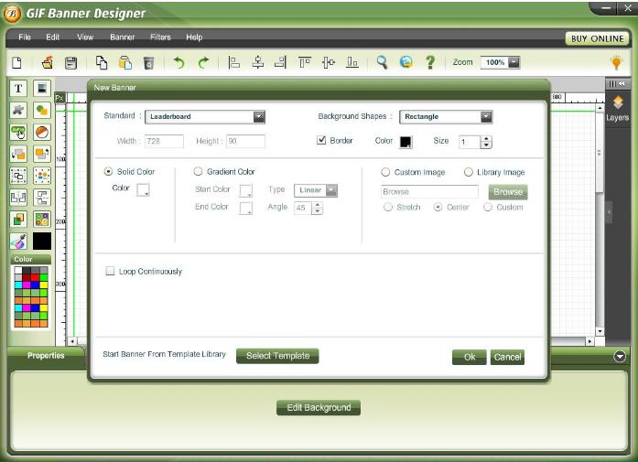Click the light bulb tips icon

pos(616,62)
